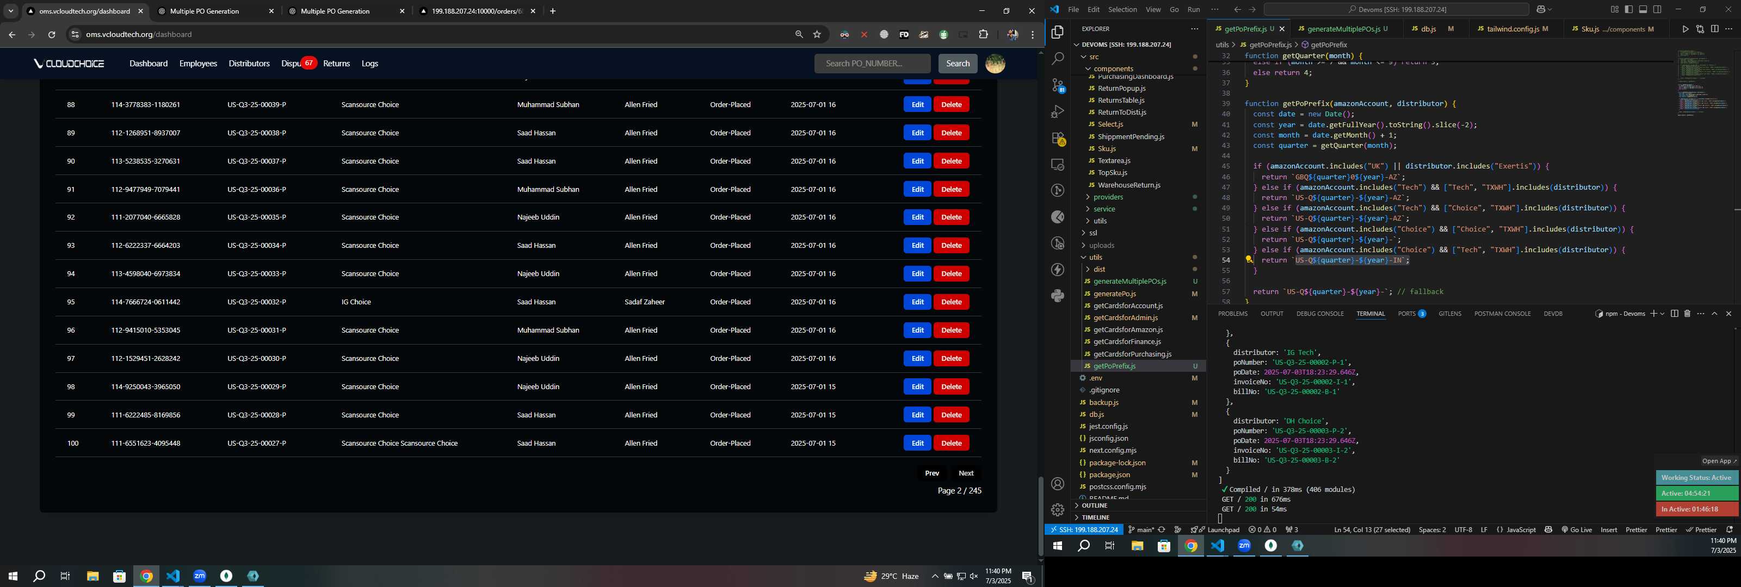Click notifications bell in VS Code status bar
The width and height of the screenshot is (1741, 587).
1730,529
